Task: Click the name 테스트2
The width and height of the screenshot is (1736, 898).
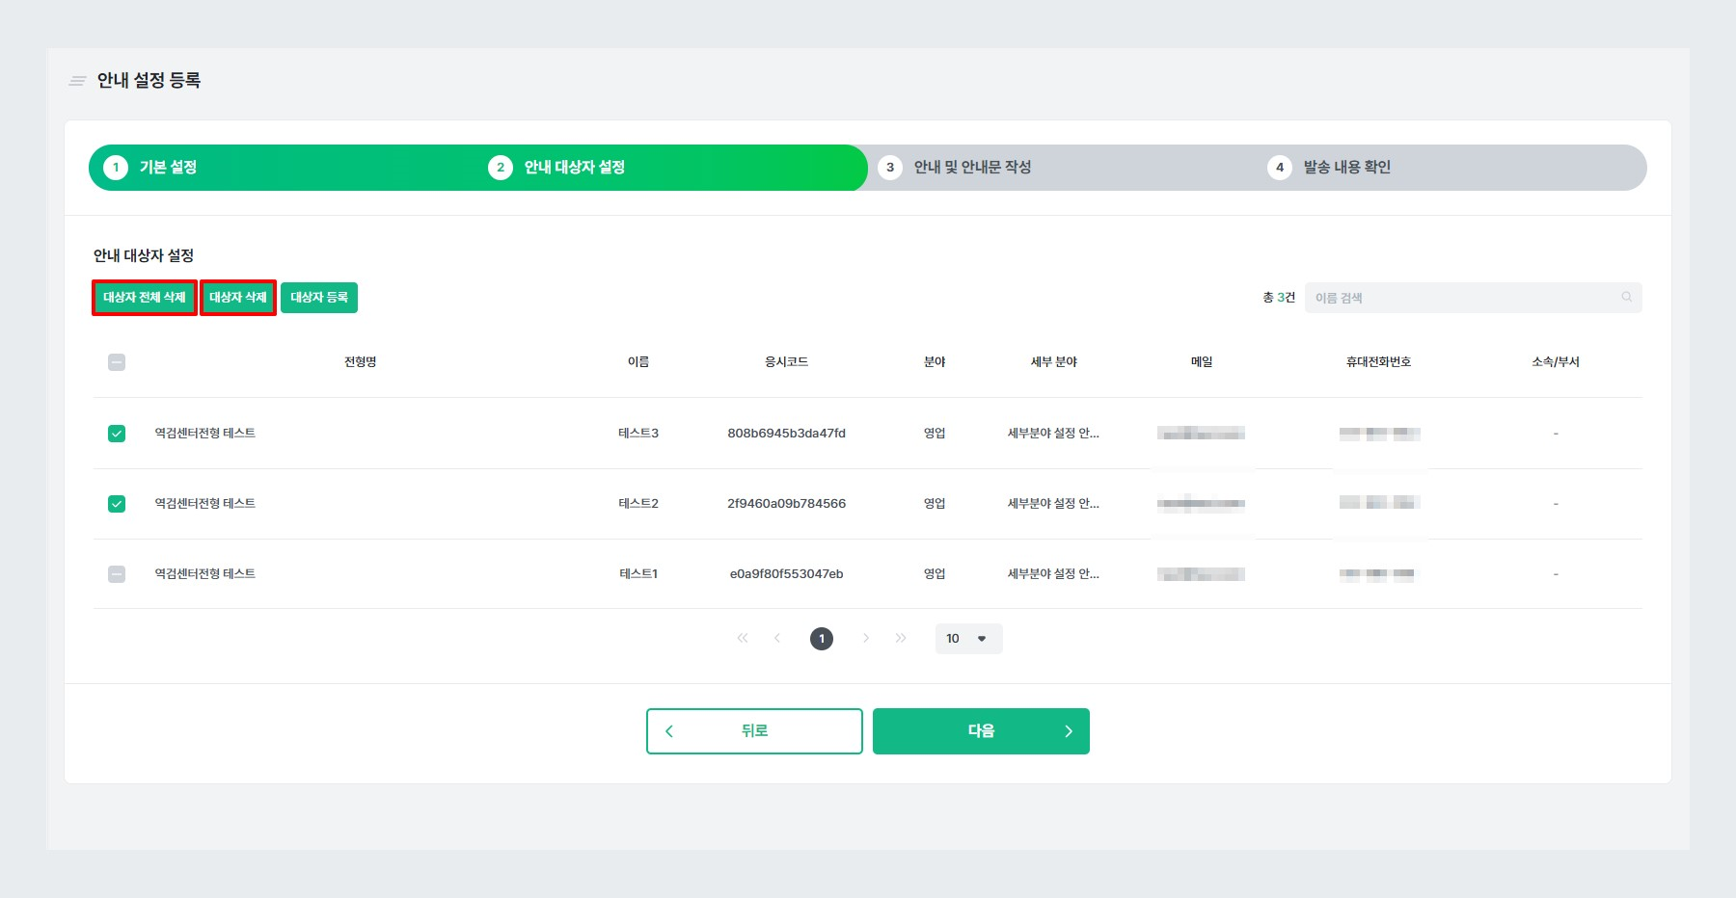Action: click(x=638, y=504)
